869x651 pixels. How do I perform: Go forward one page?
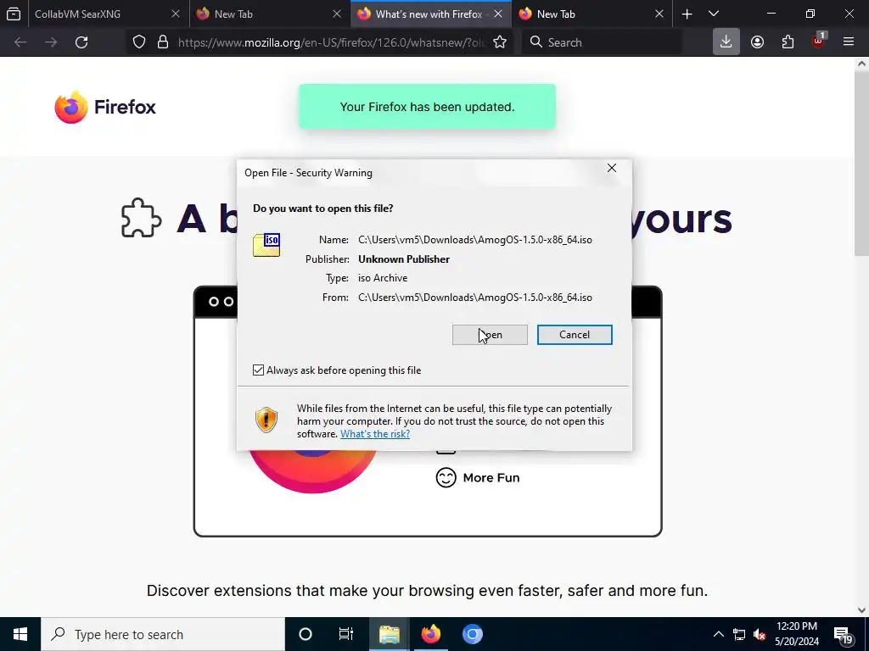(x=51, y=42)
